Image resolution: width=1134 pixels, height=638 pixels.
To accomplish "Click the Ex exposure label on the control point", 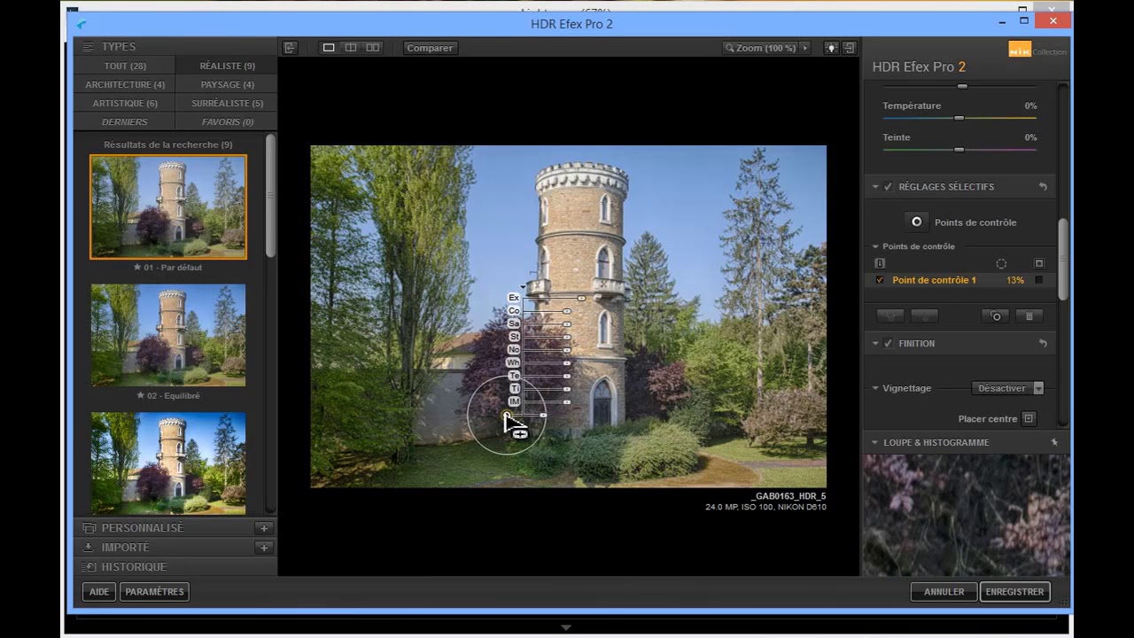I will (514, 298).
